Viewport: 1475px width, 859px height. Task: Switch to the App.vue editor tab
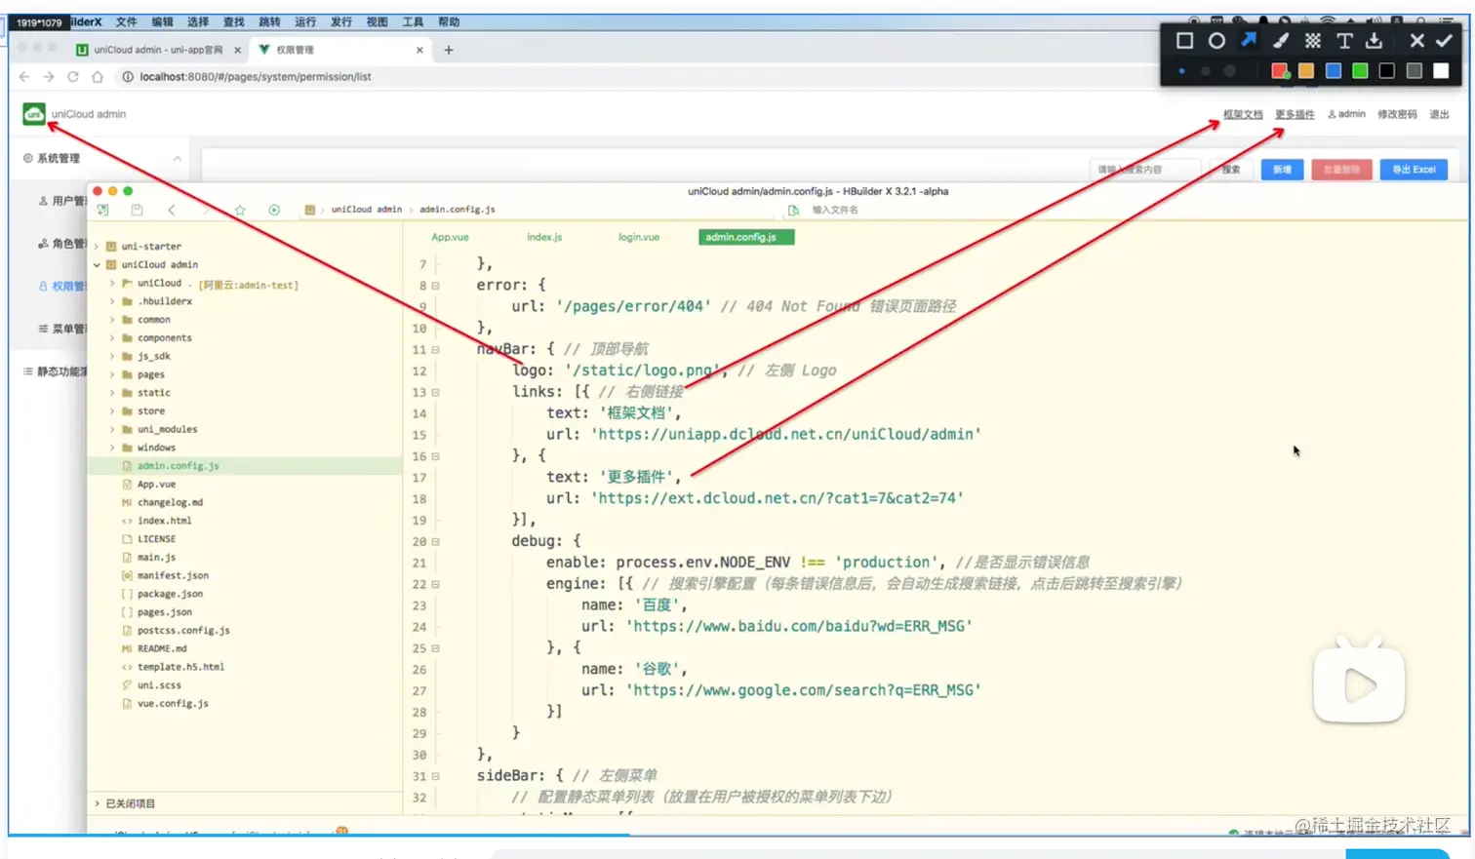pyautogui.click(x=450, y=237)
